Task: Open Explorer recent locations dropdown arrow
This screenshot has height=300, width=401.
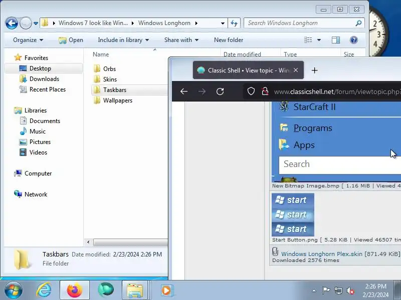Action: tap(36, 23)
